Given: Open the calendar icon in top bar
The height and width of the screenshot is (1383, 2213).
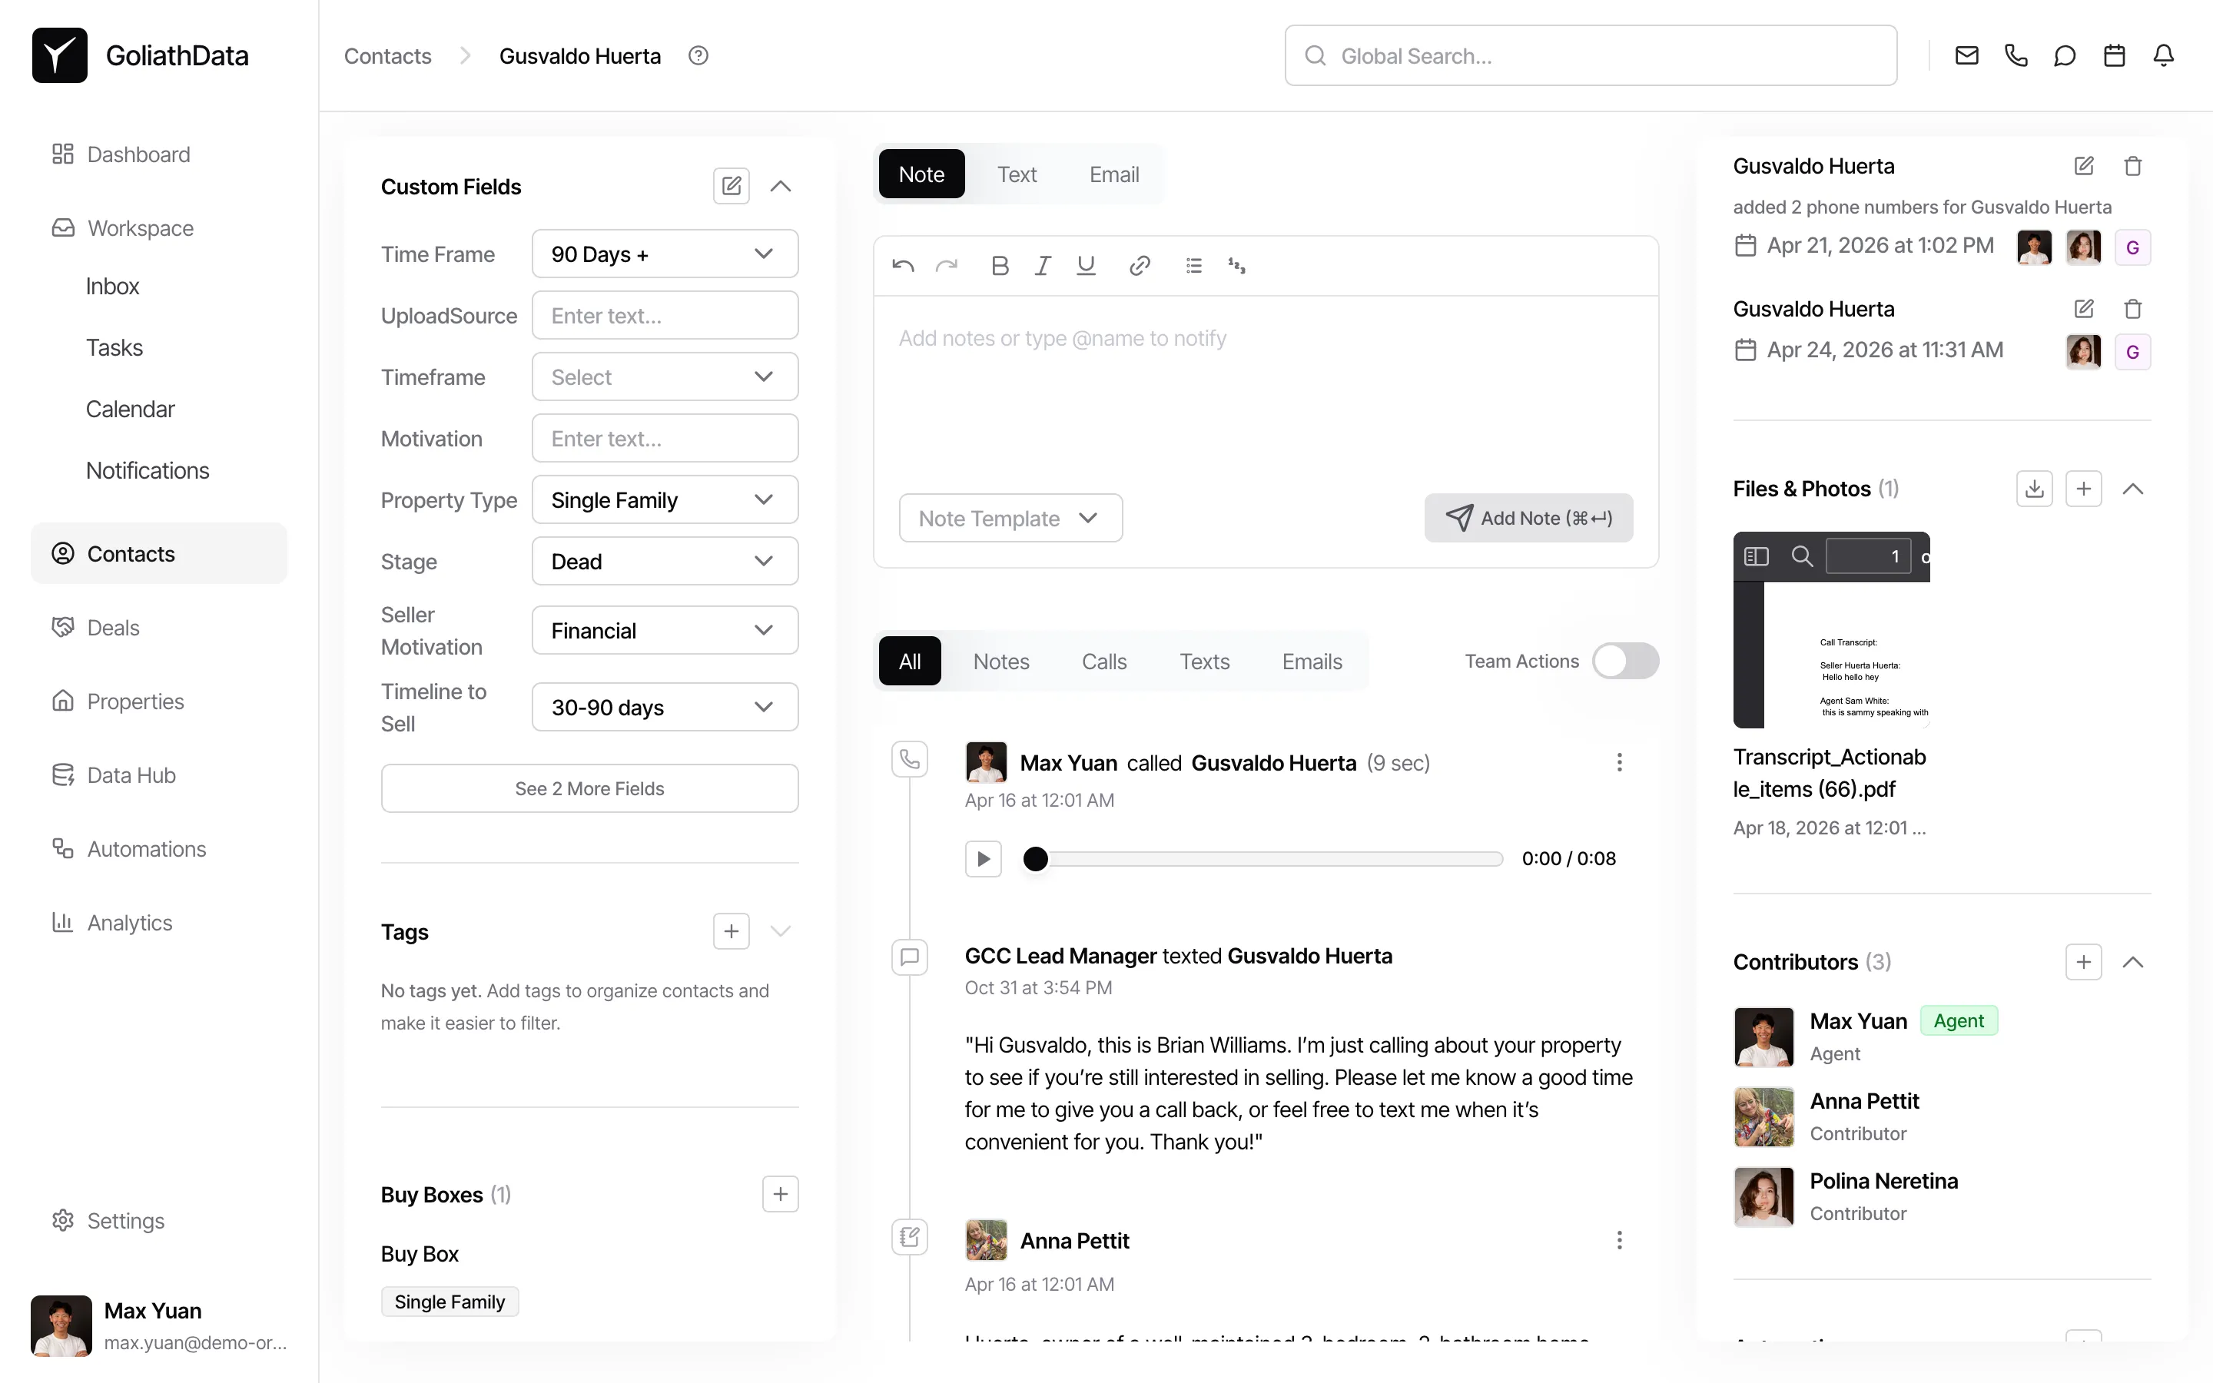Looking at the screenshot, I should pos(2114,56).
